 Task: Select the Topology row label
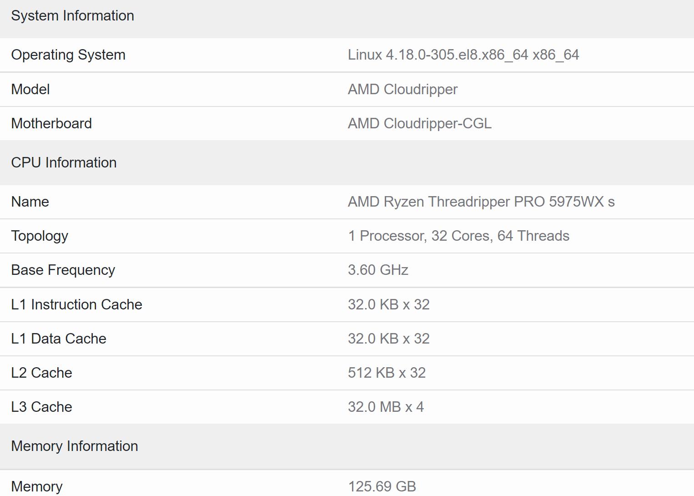[x=40, y=236]
